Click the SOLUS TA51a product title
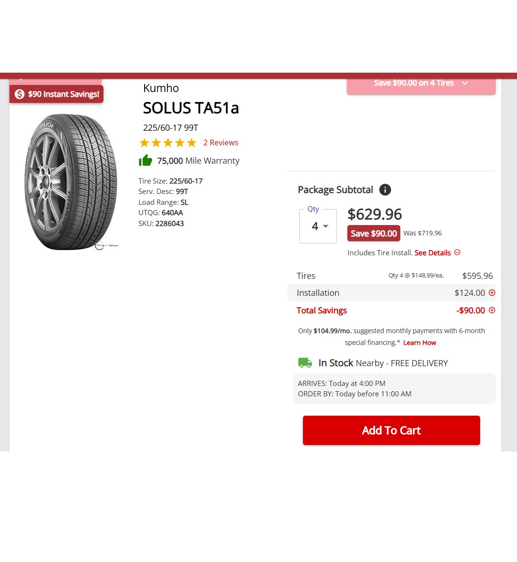 point(191,108)
